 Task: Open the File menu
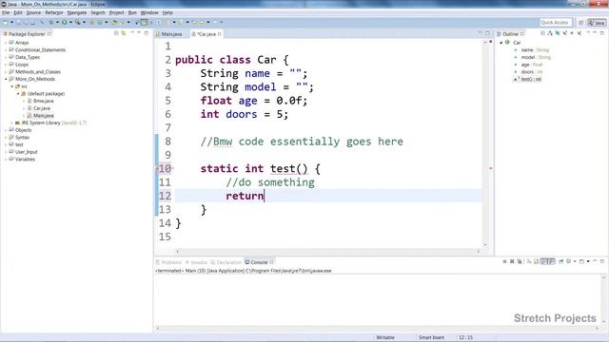click(x=6, y=12)
